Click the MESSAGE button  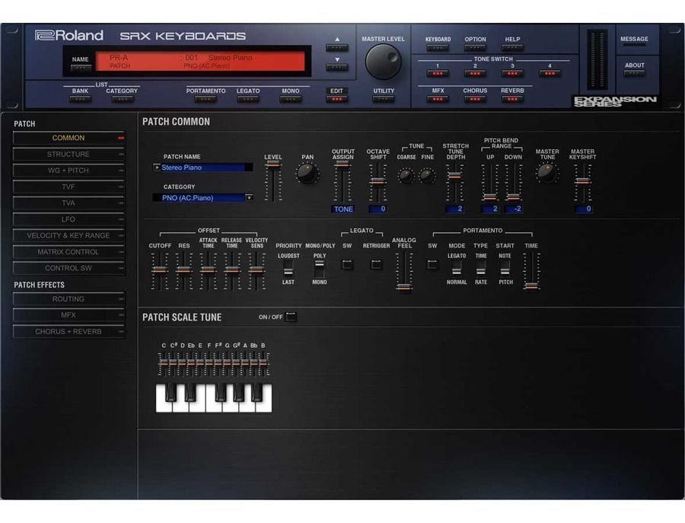tap(634, 45)
